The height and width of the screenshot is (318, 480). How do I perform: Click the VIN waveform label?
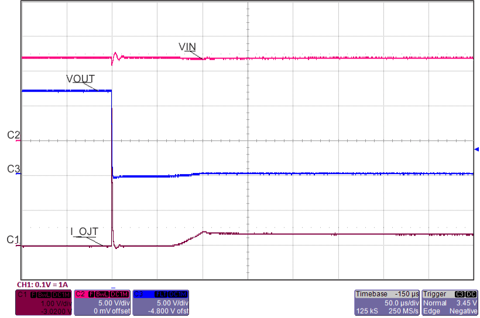pyautogui.click(x=187, y=47)
